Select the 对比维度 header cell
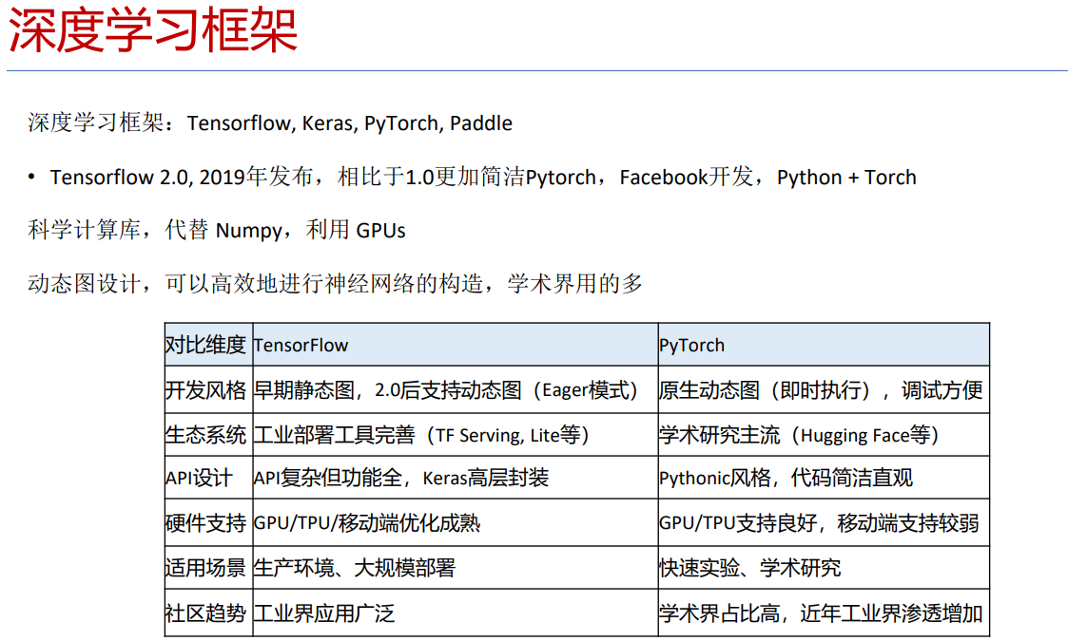Viewport: 1068px width, 641px height. 208,345
